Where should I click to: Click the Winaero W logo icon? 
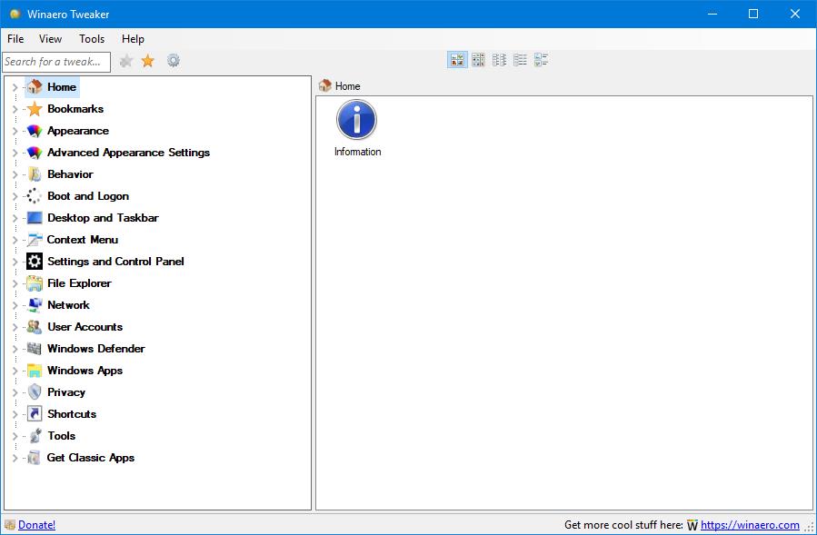[x=692, y=525]
